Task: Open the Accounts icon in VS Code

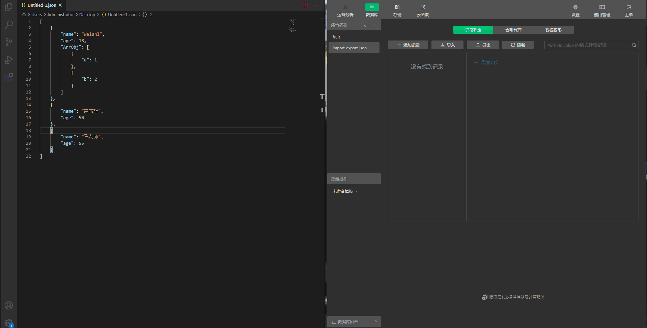Action: 9,305
